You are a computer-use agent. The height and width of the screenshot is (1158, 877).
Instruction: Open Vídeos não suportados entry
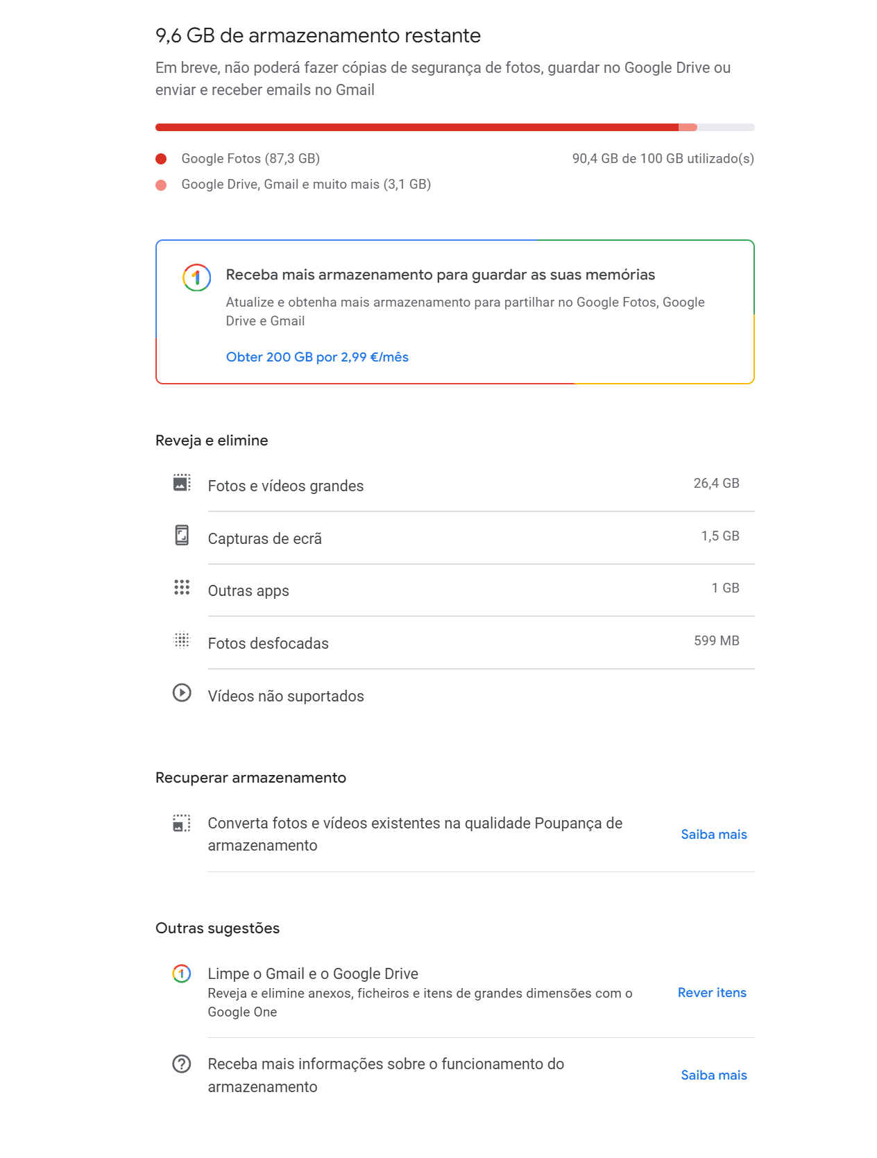click(455, 696)
